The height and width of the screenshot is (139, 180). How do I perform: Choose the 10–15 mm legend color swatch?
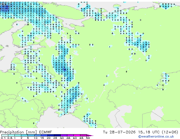(x=37, y=135)
